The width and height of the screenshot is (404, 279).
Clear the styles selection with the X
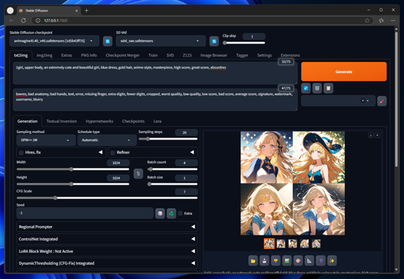362,101
